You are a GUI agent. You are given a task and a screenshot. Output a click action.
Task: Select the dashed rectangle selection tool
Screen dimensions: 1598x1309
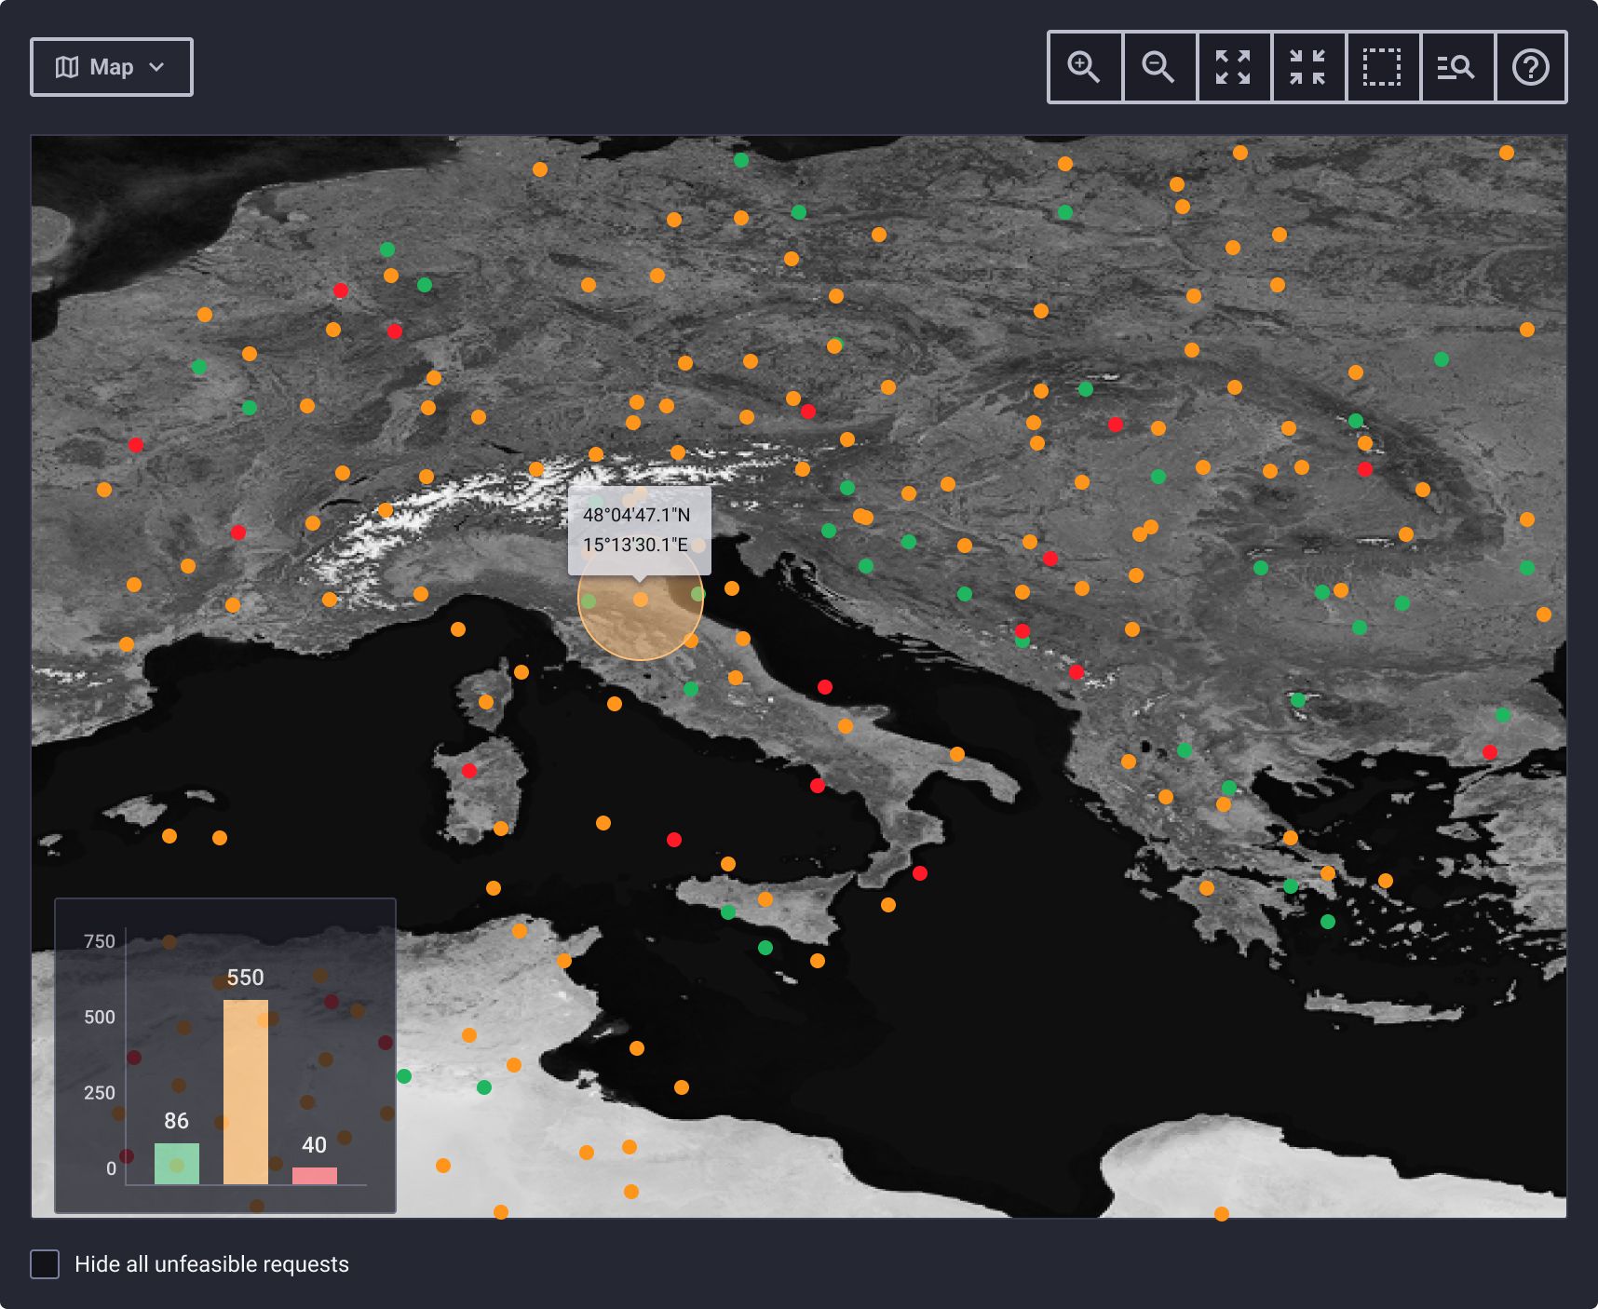click(x=1382, y=67)
